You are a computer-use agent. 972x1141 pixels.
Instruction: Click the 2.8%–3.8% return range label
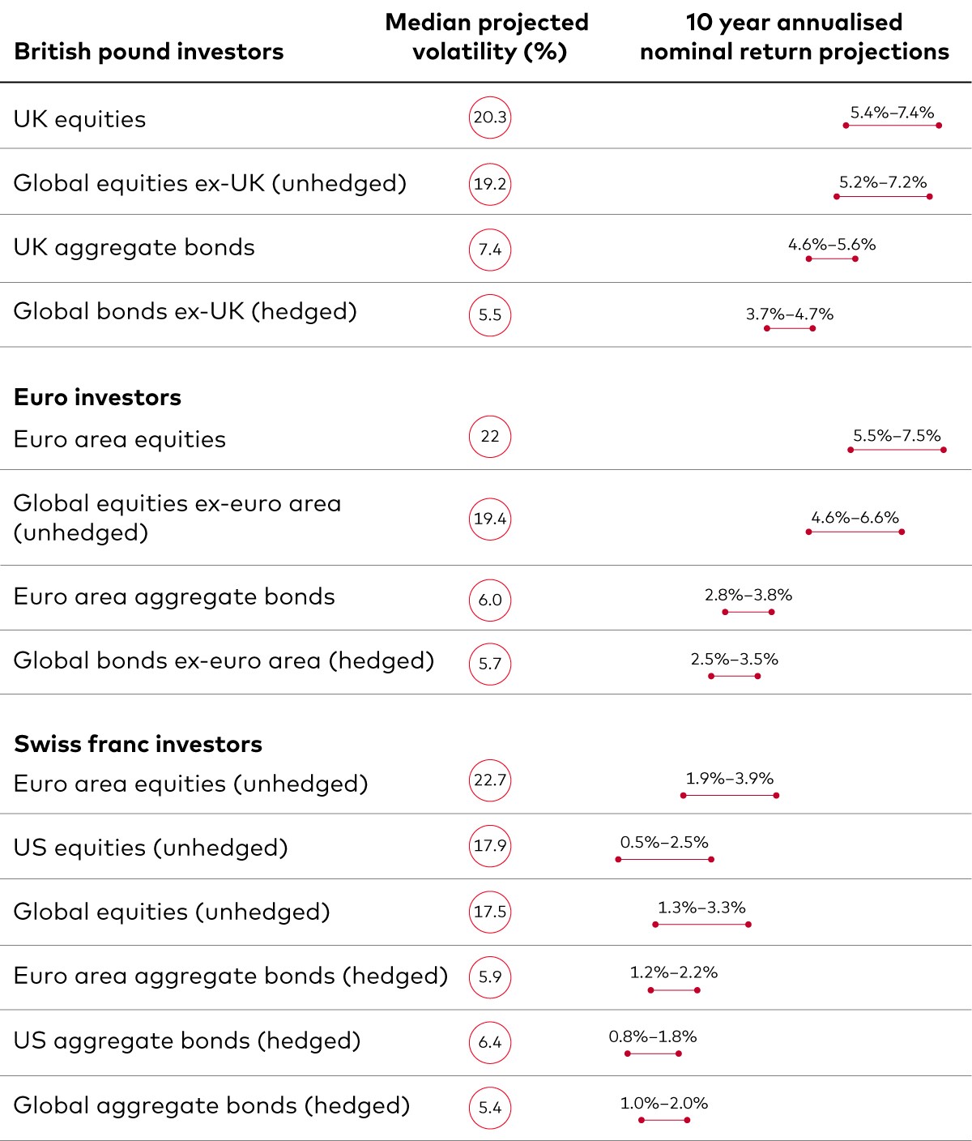pos(748,596)
